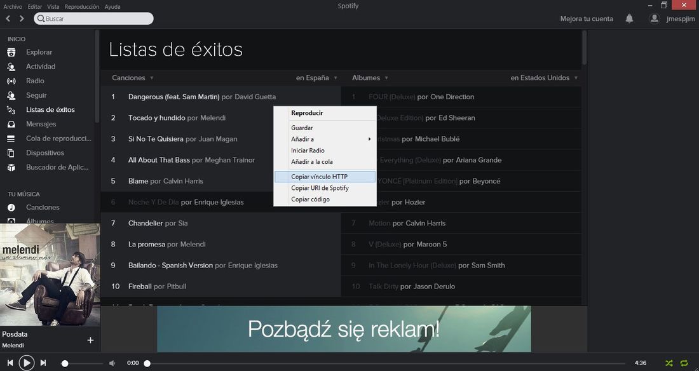
Task: Click the Seguir sidebar icon
Action: coord(11,95)
